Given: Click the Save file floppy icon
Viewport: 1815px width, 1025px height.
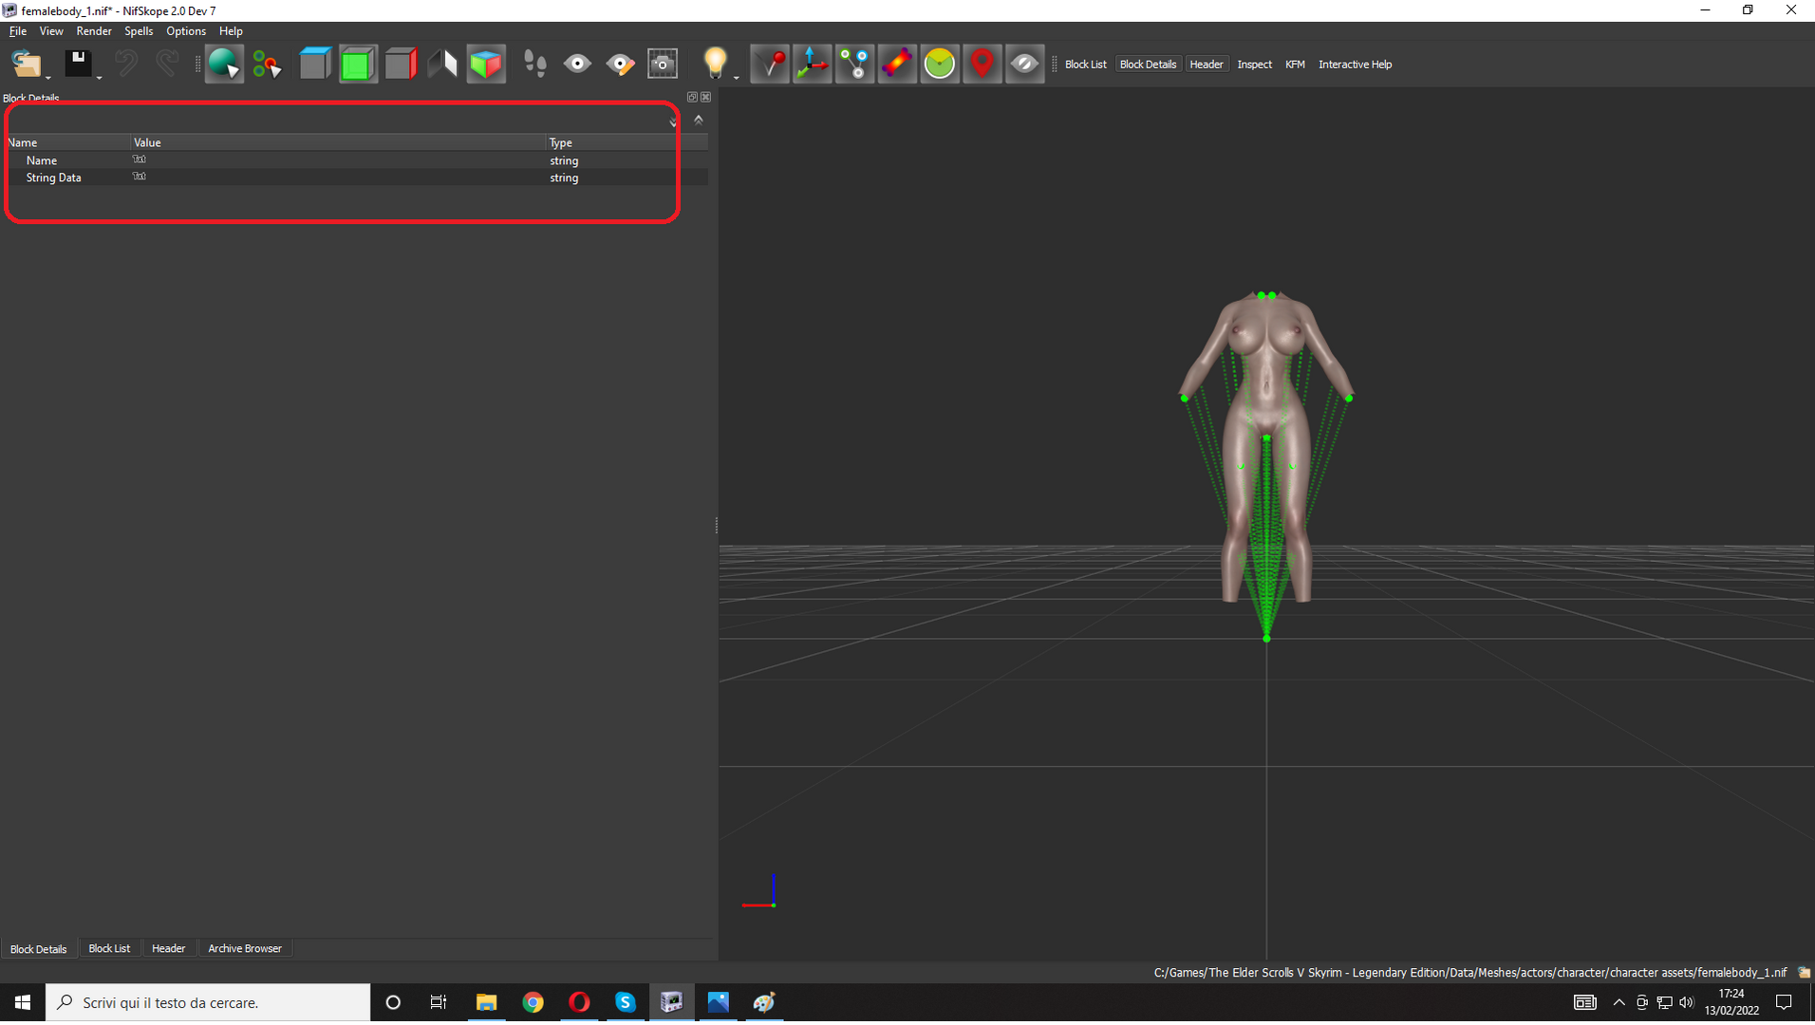Looking at the screenshot, I should [x=78, y=65].
